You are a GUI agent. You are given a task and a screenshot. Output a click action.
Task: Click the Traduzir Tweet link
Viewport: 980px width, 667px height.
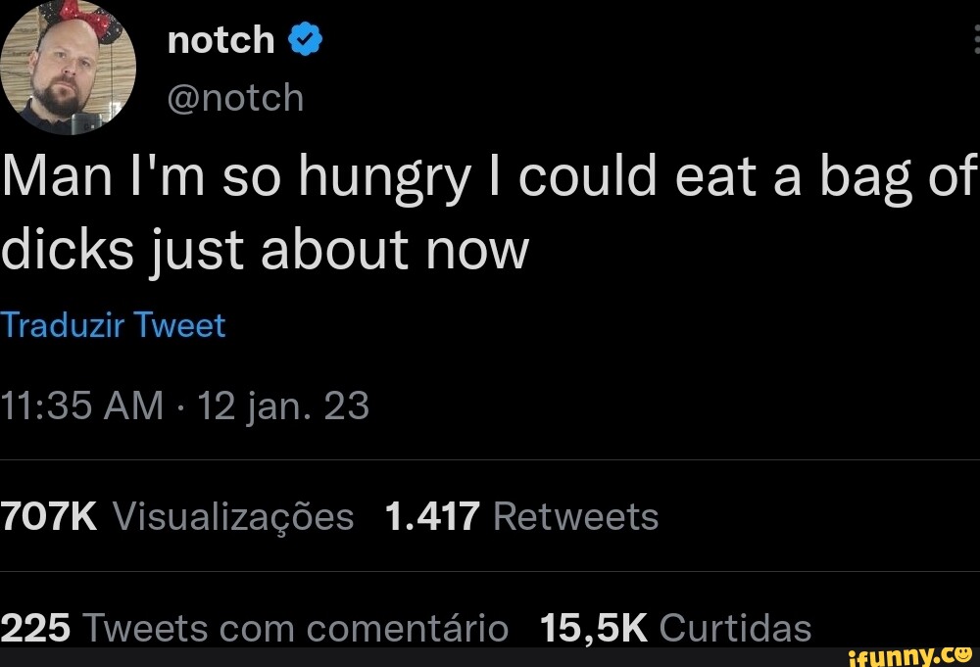[x=113, y=325]
